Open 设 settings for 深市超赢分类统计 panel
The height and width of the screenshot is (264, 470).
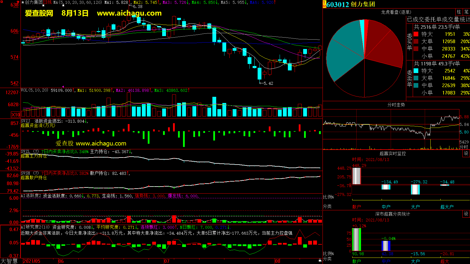click(466, 214)
